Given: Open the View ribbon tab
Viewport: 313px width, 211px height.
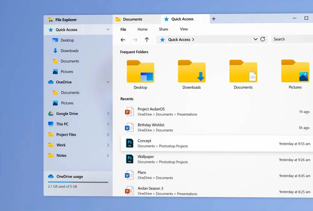Looking at the screenshot, I should [x=184, y=29].
